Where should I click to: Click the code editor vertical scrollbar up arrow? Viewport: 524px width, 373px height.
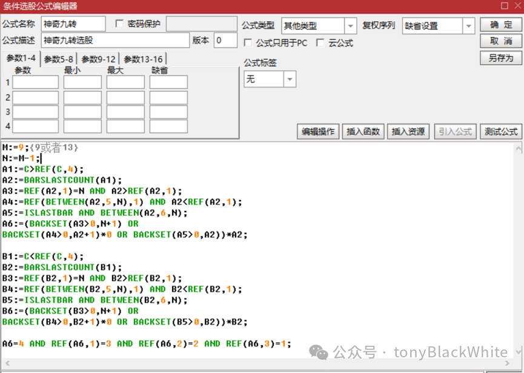pyautogui.click(x=519, y=148)
